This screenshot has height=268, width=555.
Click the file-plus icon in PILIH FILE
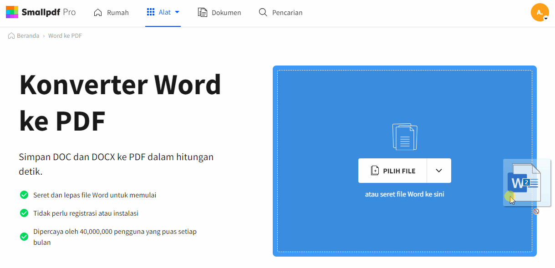tap(375, 171)
